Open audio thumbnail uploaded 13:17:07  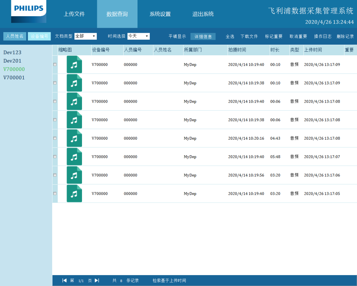[74, 157]
